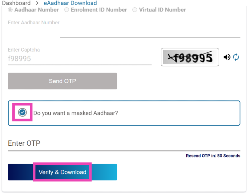Choose the Enrolment ID Number option
The image size is (247, 193).
(67, 10)
